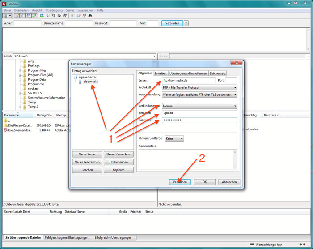Open the Datei menu
The image size is (313, 249).
(x=8, y=10)
